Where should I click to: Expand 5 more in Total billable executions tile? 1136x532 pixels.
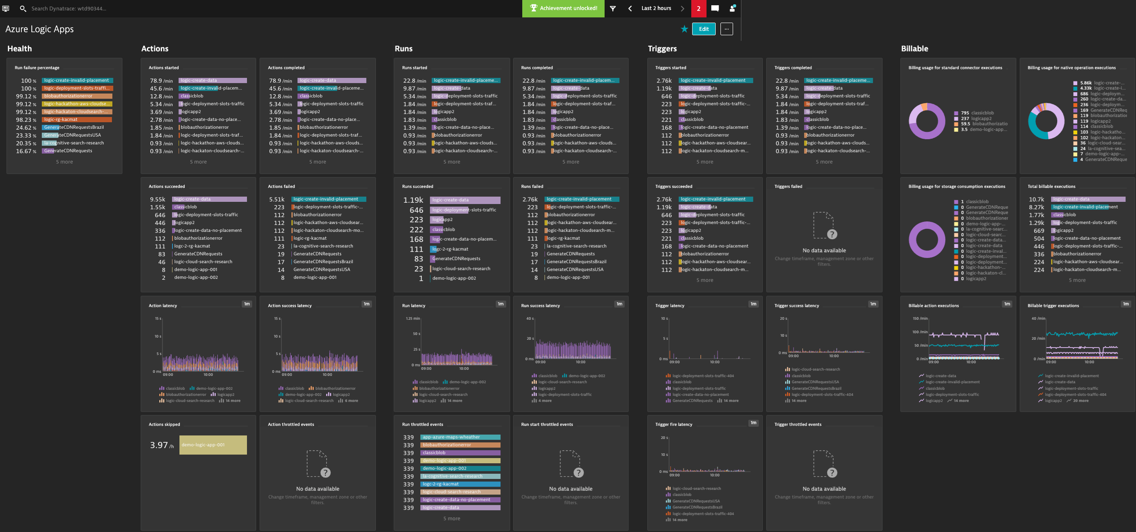(1077, 280)
